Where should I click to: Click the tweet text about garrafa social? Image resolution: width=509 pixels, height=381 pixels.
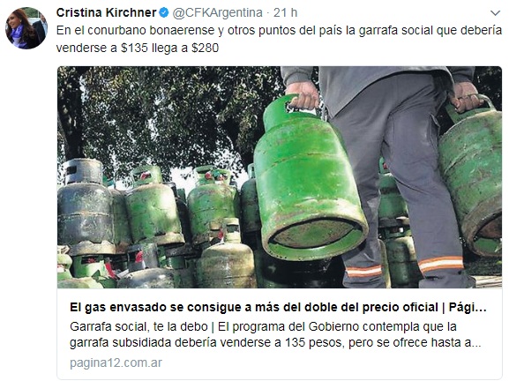[x=279, y=39]
